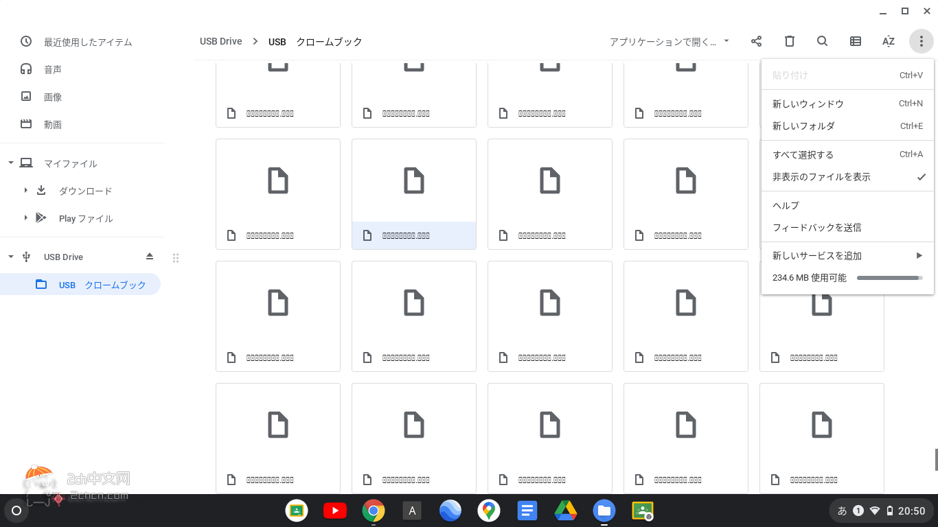Expand 新しいサービスを追加 submenu
The image size is (938, 527).
(x=847, y=256)
